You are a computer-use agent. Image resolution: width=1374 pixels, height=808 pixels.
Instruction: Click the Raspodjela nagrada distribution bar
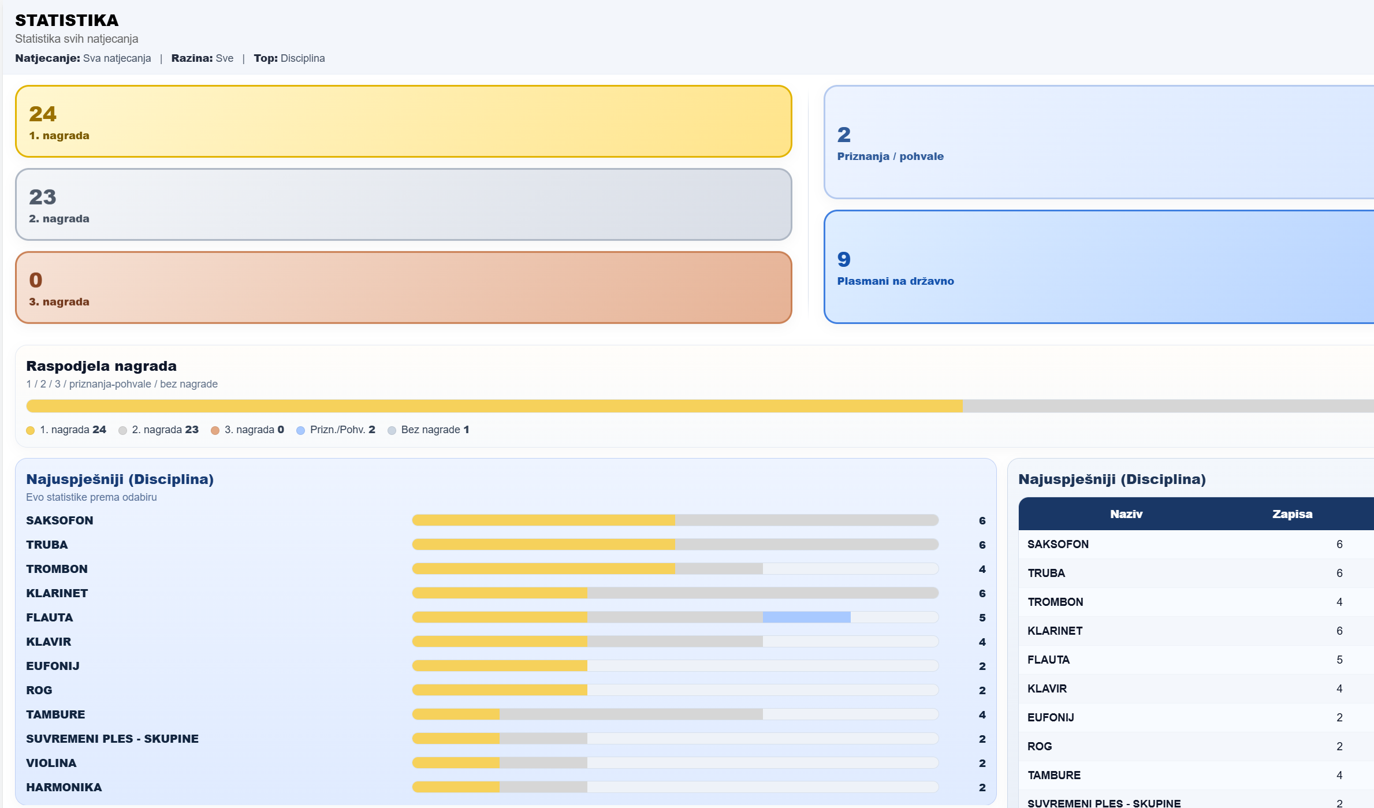tap(693, 406)
